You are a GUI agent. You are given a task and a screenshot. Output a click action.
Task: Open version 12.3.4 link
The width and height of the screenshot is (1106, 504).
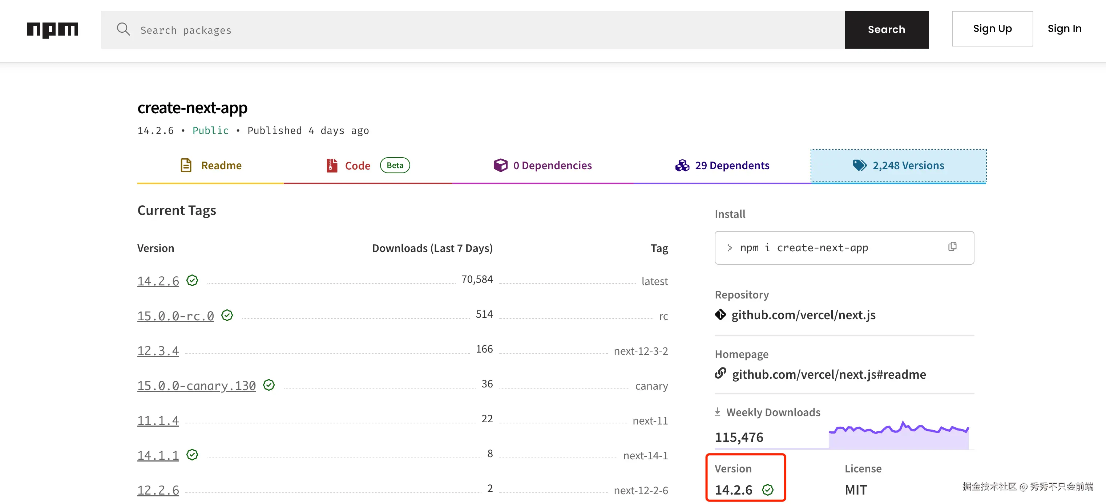tap(158, 350)
